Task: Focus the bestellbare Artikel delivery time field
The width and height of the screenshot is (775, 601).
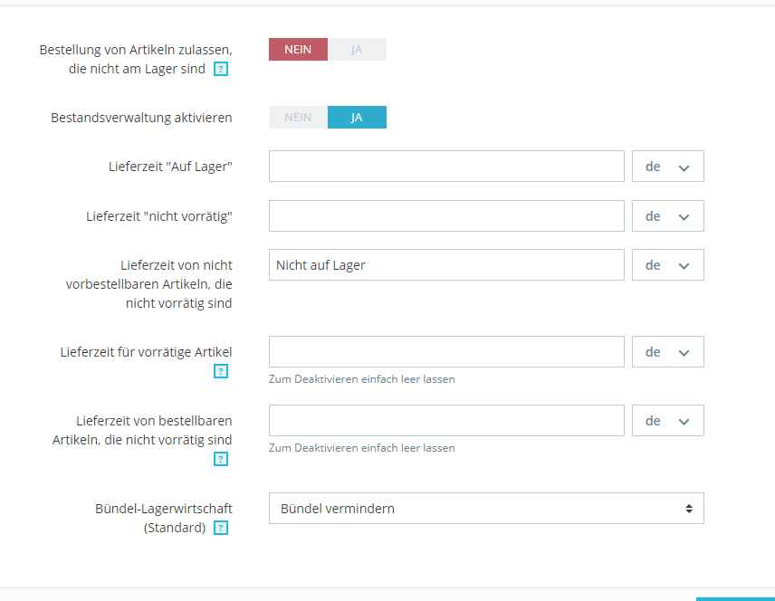Action: tap(447, 421)
